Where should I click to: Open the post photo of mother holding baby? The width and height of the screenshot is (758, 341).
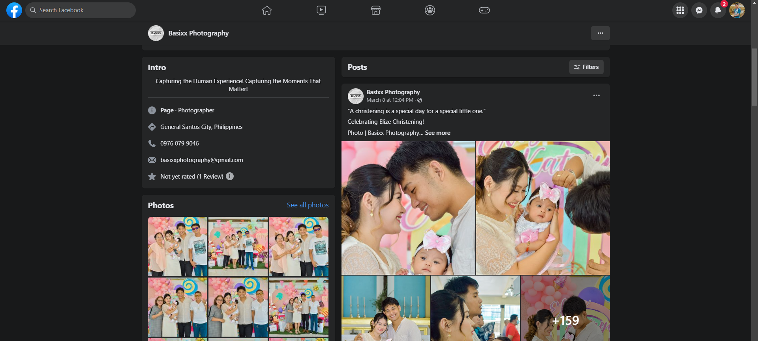coord(543,208)
